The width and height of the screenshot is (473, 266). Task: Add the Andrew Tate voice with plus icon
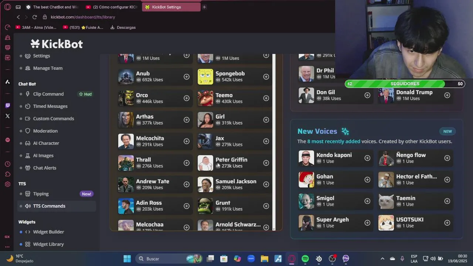click(187, 184)
